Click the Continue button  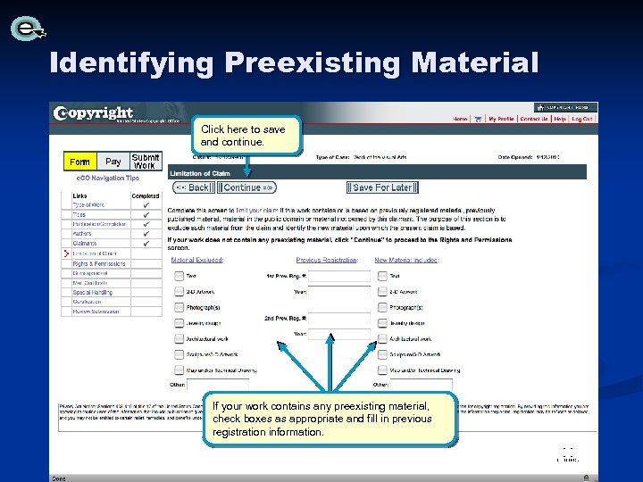pyautogui.click(x=246, y=187)
